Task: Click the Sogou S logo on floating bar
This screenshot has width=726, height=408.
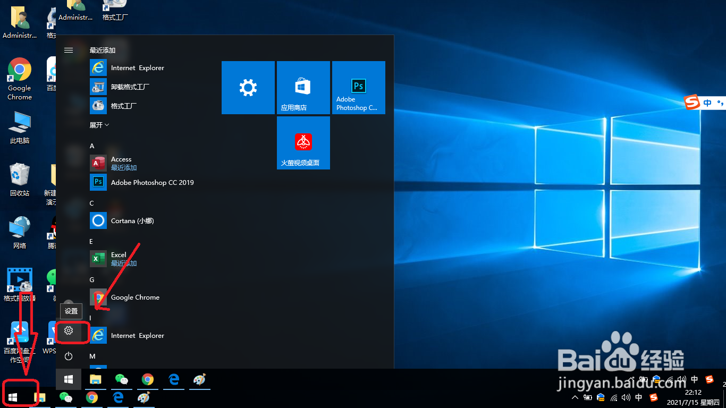Action: click(x=691, y=102)
